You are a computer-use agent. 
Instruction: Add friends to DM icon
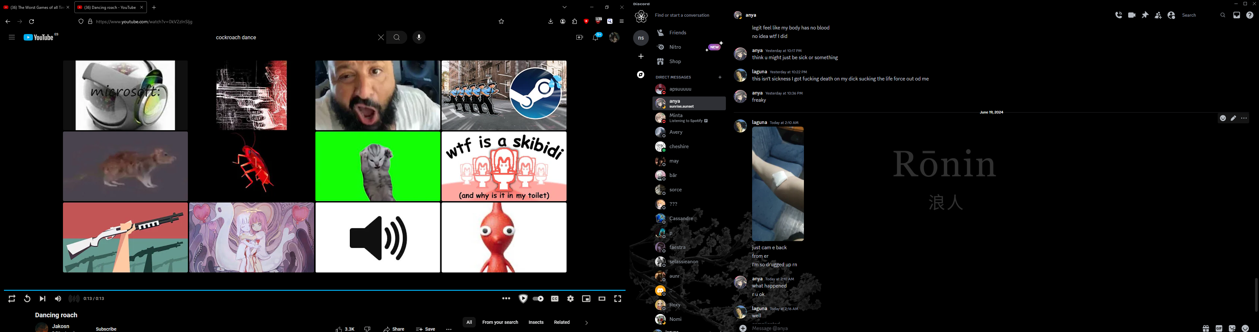click(x=1158, y=16)
